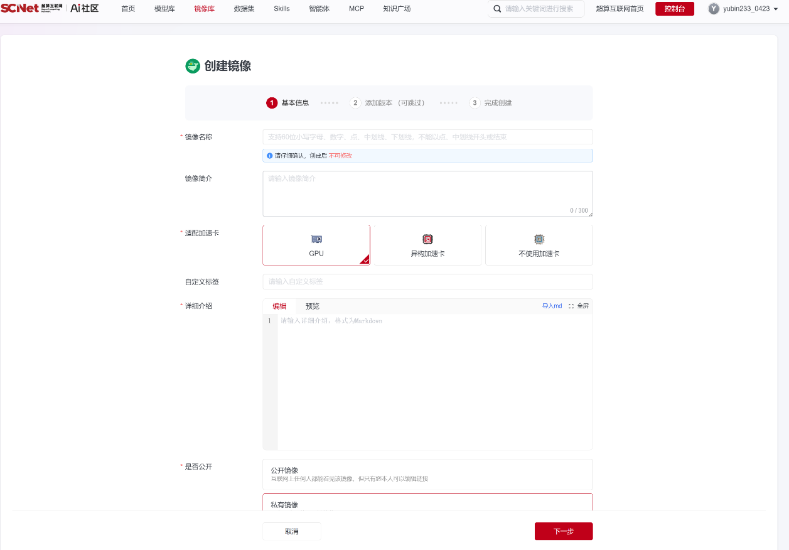Screen dimensions: 789x550
Task: Click the SCNet logo in header
Action: tap(31, 9)
